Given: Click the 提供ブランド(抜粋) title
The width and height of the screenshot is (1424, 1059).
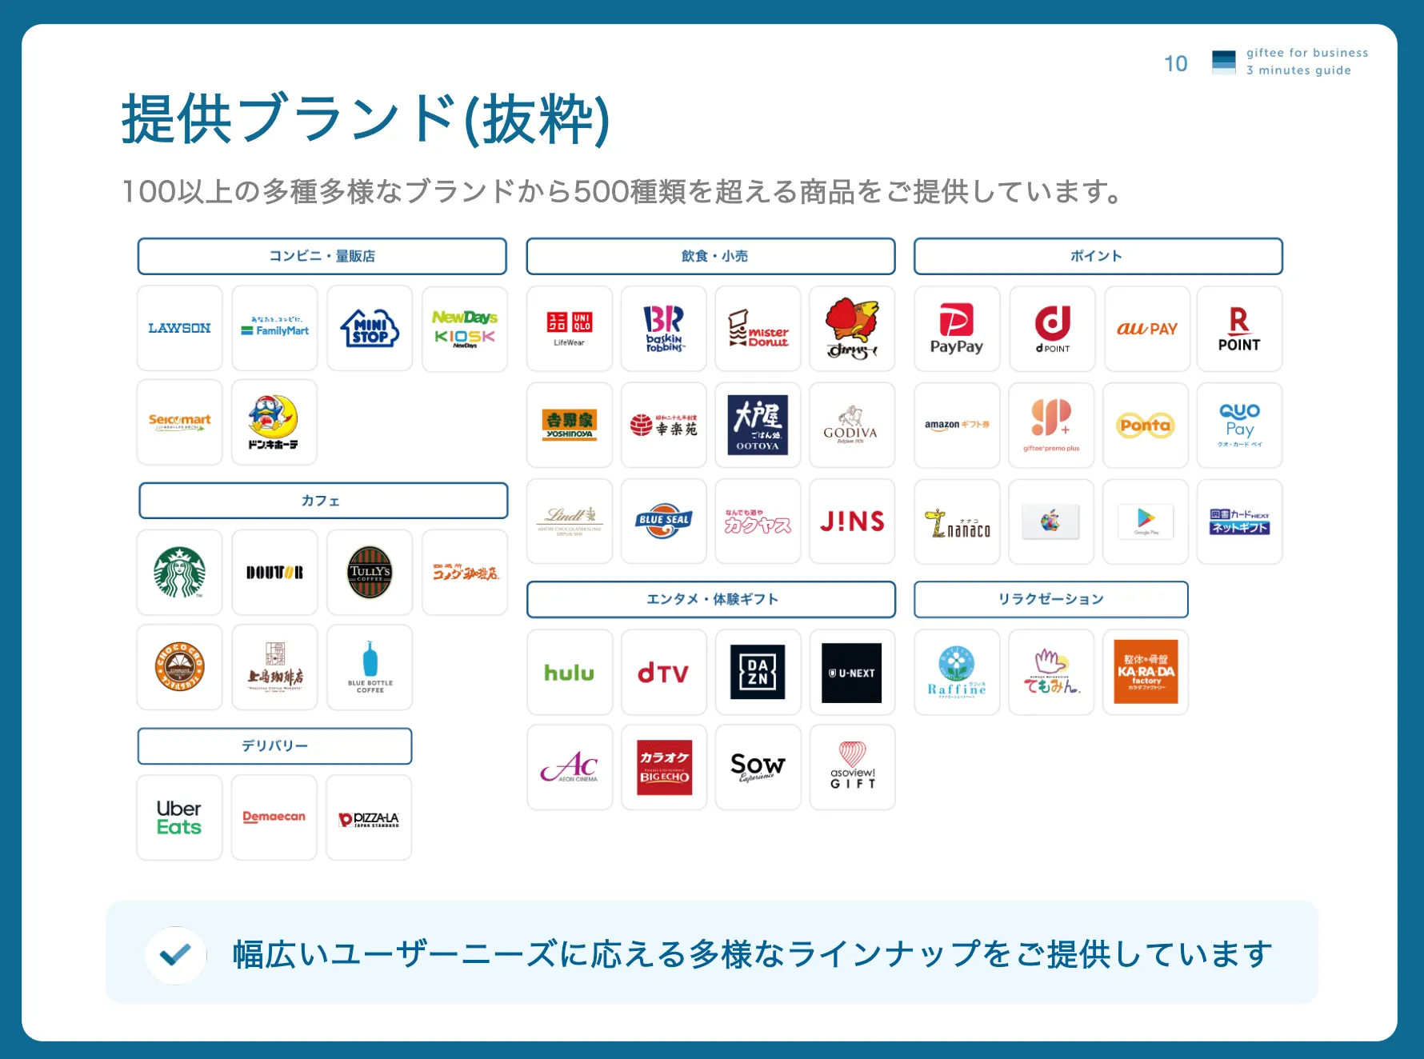Looking at the screenshot, I should [x=366, y=118].
